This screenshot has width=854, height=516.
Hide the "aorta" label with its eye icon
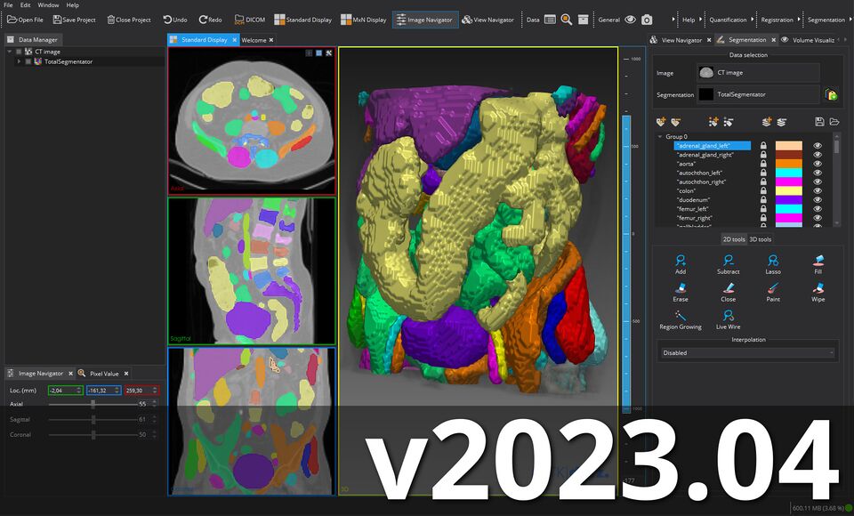(818, 164)
